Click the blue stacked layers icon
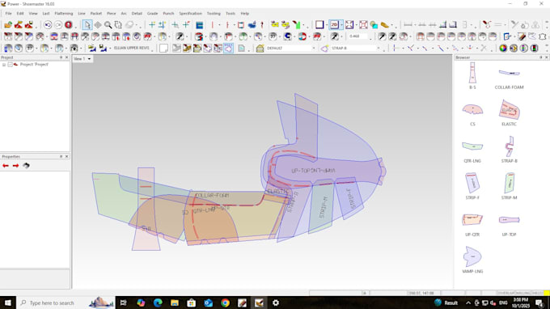 click(199, 25)
